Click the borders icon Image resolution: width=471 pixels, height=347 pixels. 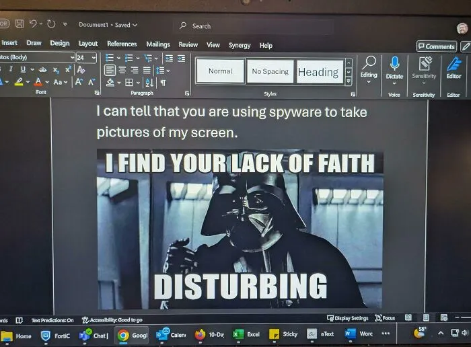(129, 82)
